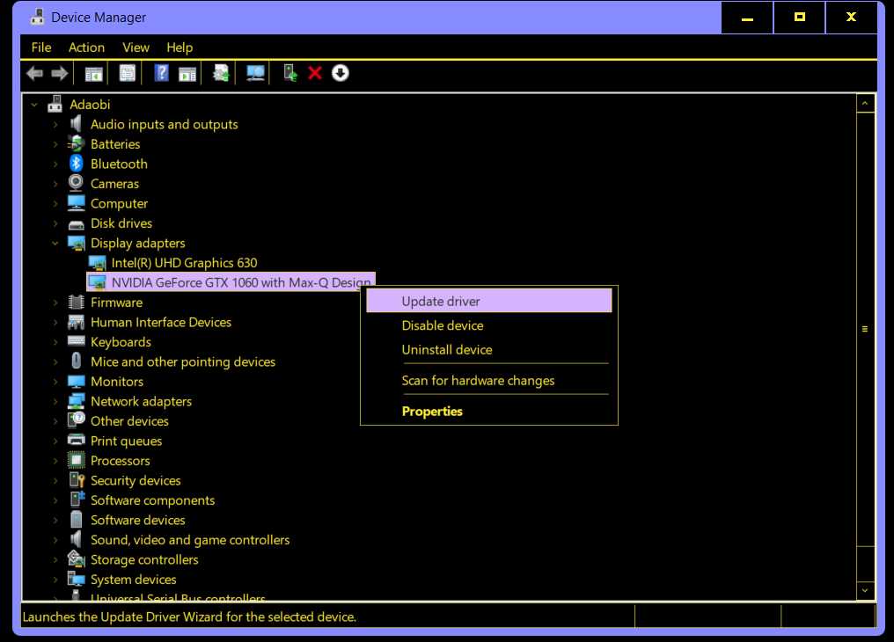Click the Help question mark toolbar icon
This screenshot has width=894, height=642.
(161, 73)
